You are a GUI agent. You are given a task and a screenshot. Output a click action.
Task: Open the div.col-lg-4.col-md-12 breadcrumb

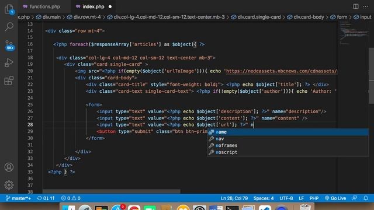166,17
